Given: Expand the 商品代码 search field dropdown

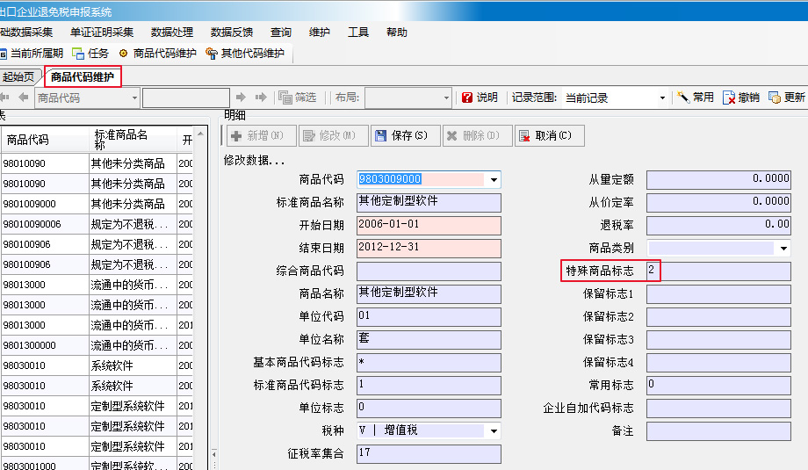Looking at the screenshot, I should (x=134, y=98).
